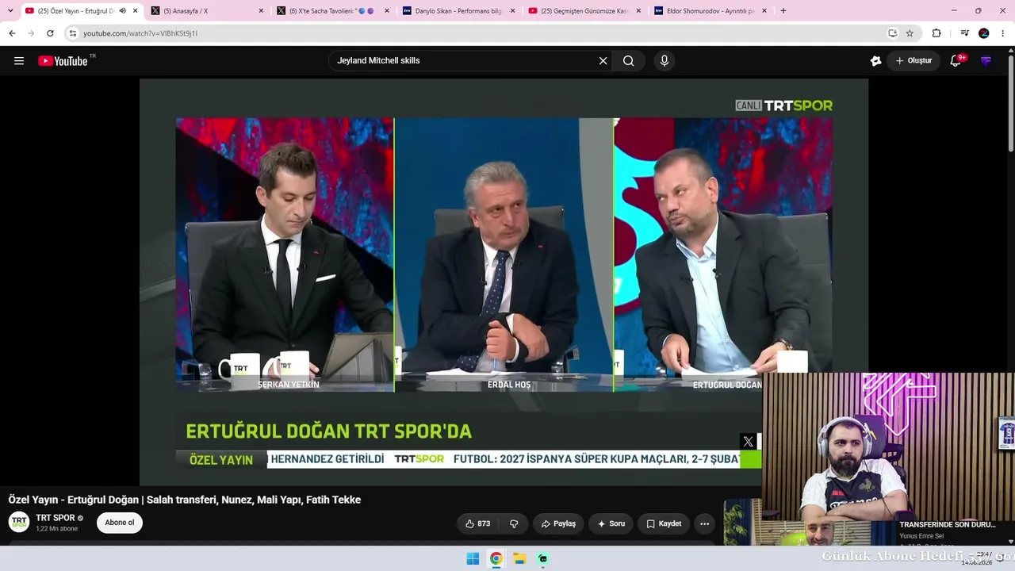Click the install app icon in address bar
Image resolution: width=1015 pixels, height=571 pixels.
(x=892, y=33)
